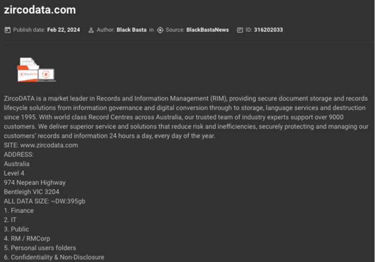This screenshot has width=375, height=262.
Task: Click the Feb 22, 2024 publish date
Action: coord(63,30)
